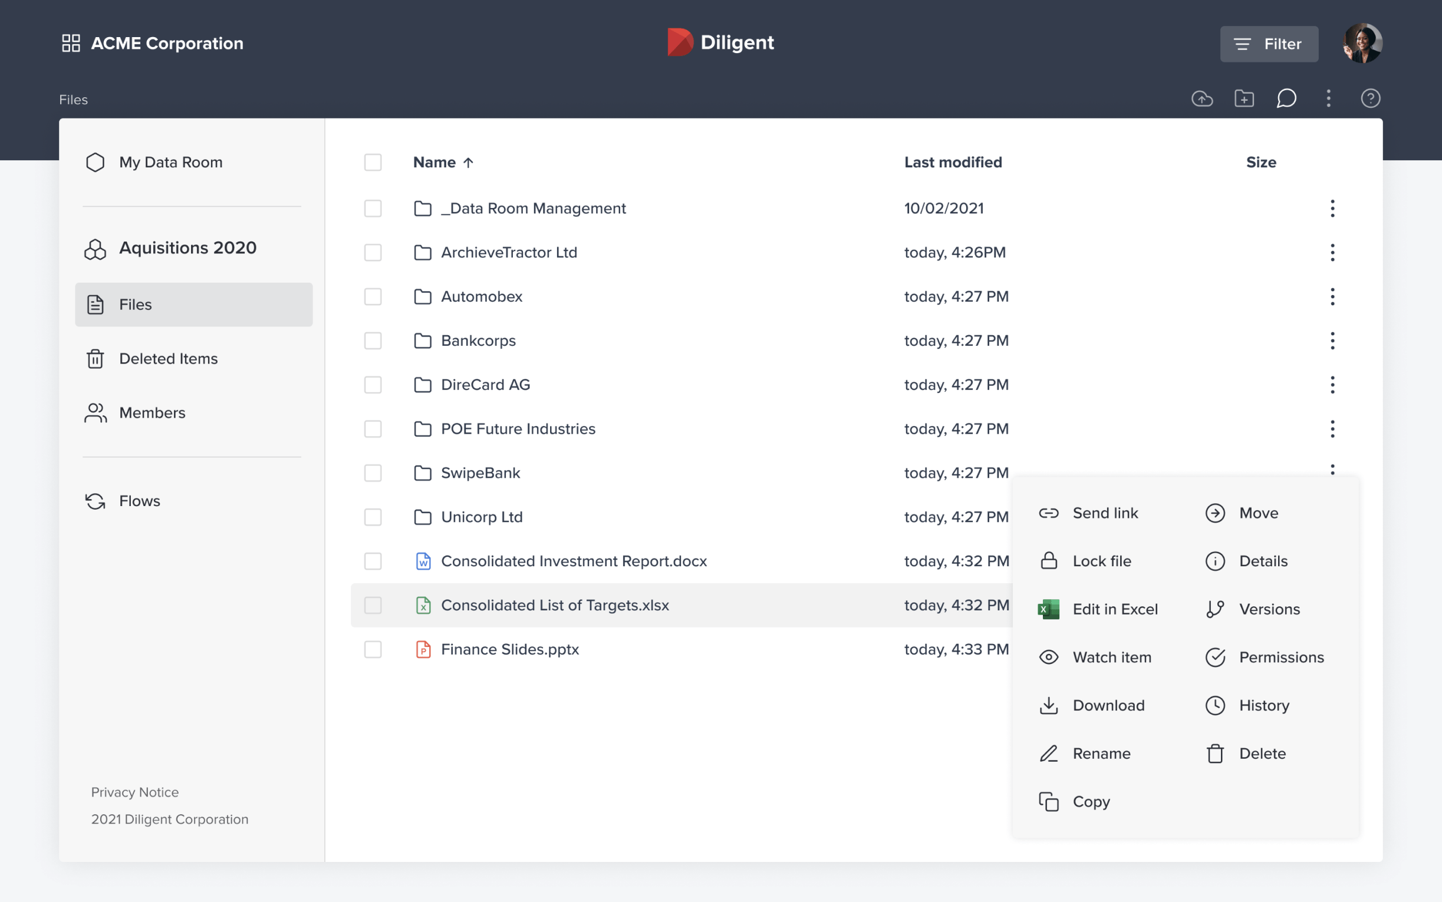Click the Watch item eye icon

tap(1049, 657)
